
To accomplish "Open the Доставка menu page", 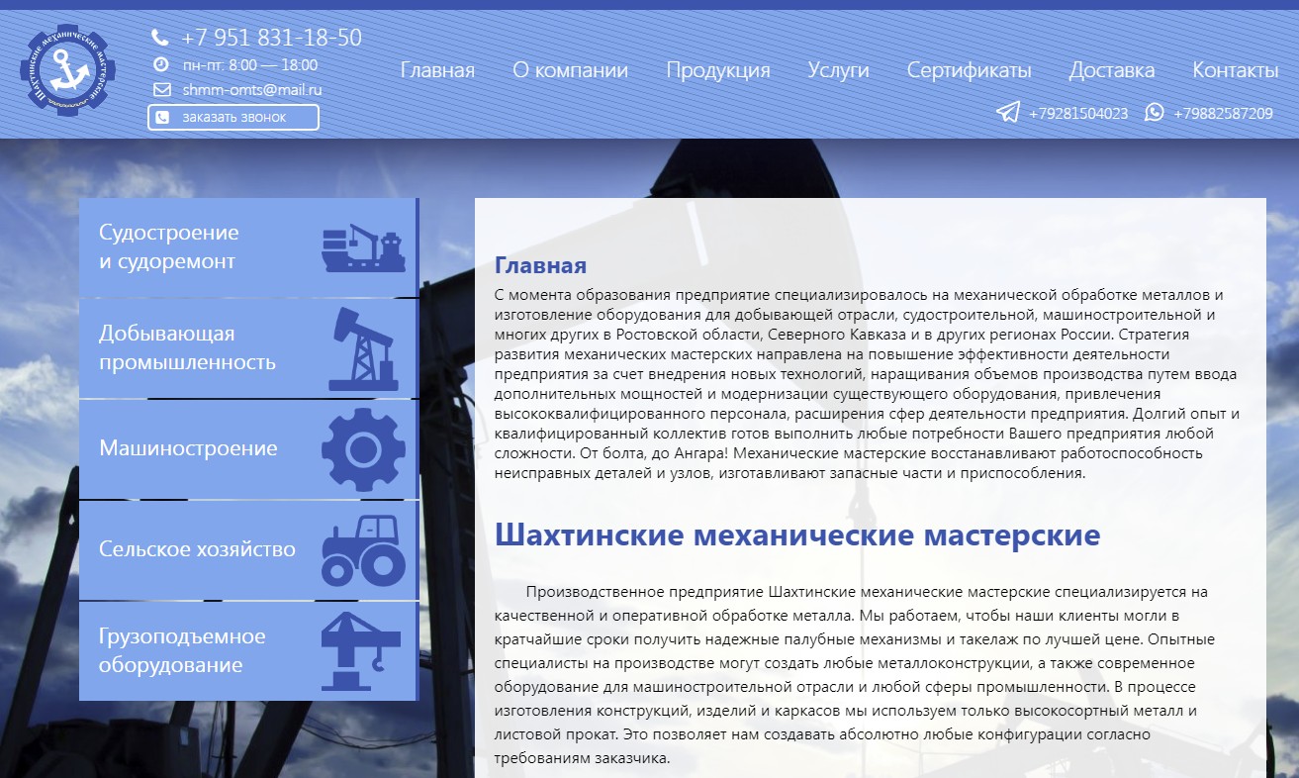I will (1112, 70).
